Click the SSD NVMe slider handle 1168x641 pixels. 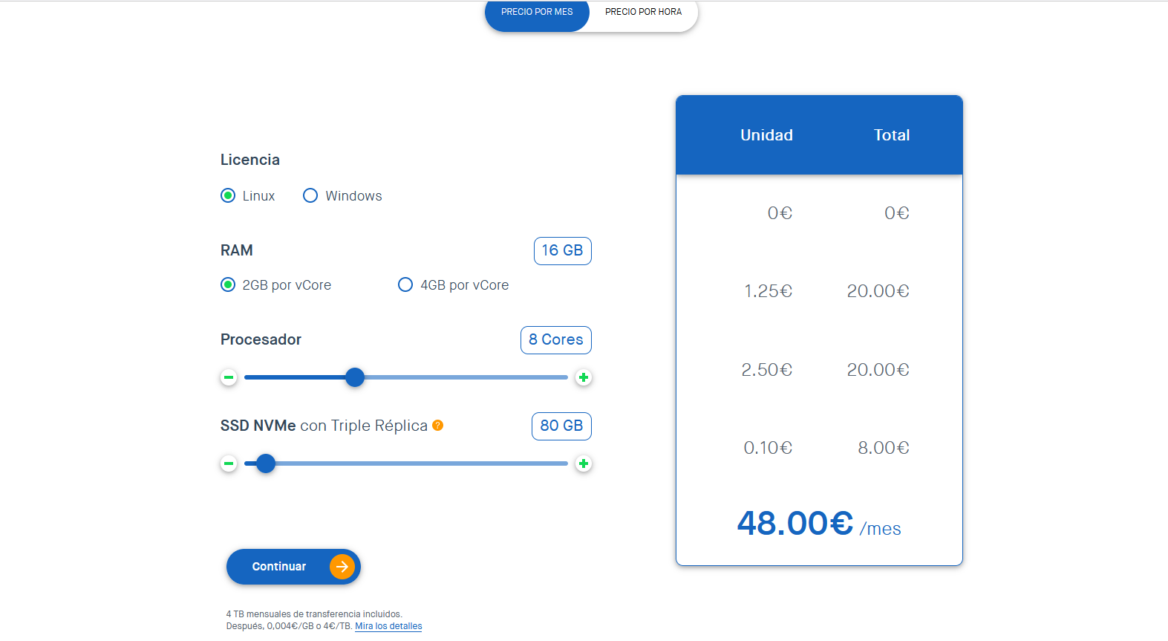(x=266, y=463)
